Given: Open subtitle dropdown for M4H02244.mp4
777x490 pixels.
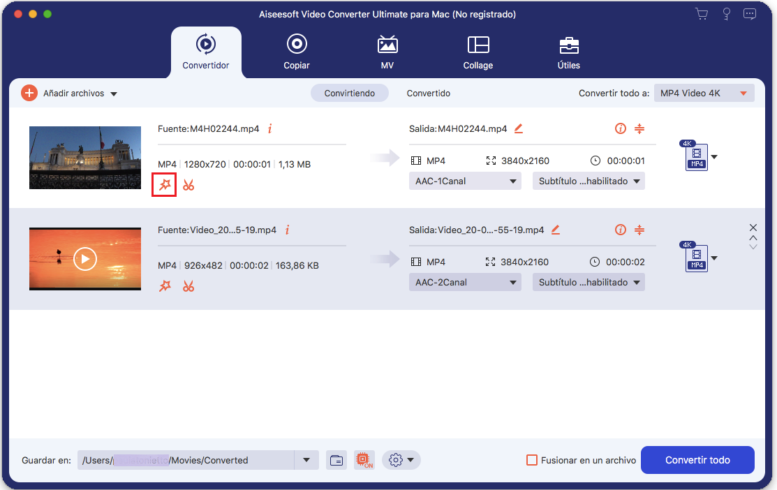Looking at the screenshot, I should (589, 181).
